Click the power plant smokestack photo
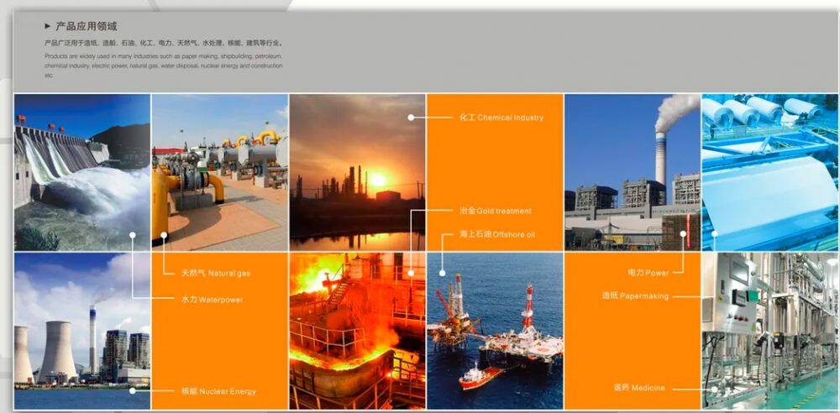840x413 pixels. (632, 171)
